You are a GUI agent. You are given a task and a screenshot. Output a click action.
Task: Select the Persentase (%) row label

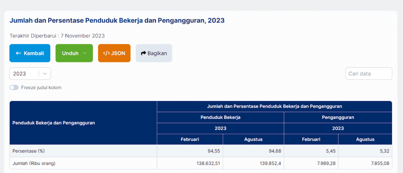[x=28, y=151]
